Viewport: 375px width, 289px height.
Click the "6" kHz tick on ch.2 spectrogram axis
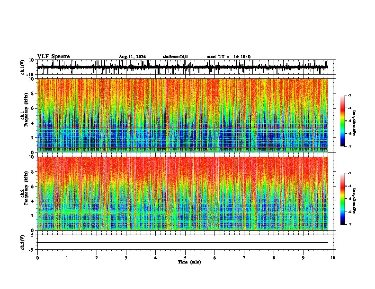[x=34, y=187]
